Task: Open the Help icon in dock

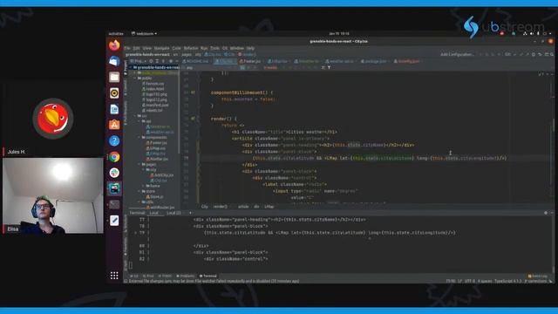Action: point(114,140)
